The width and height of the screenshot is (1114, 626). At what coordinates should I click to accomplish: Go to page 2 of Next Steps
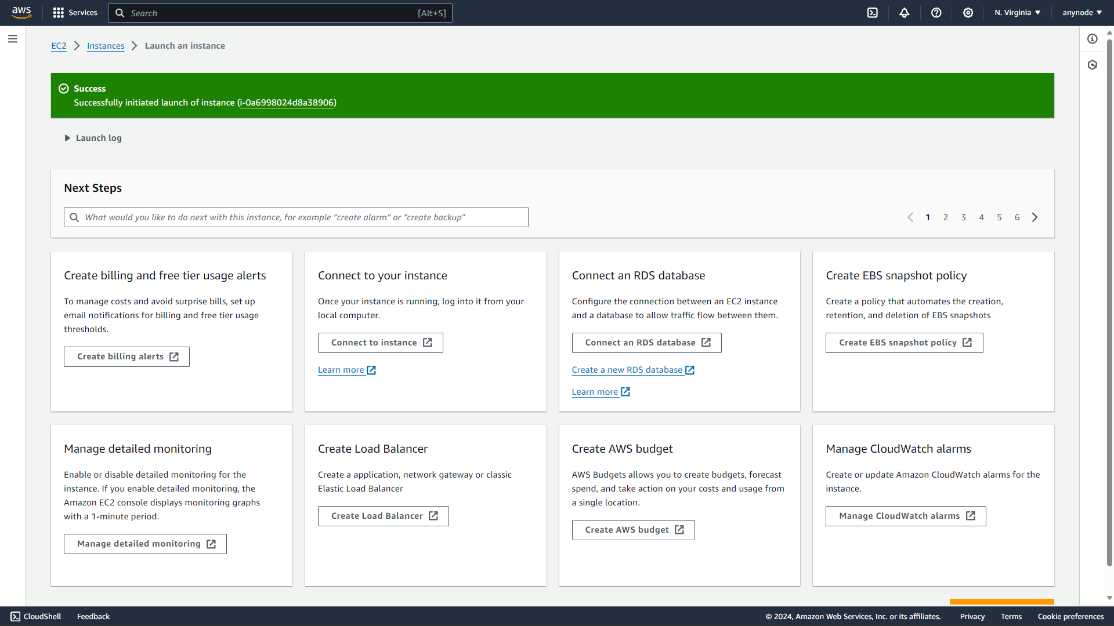(946, 217)
